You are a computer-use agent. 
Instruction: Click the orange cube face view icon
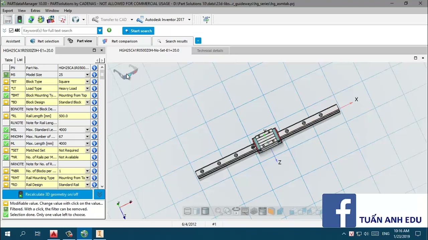click(x=271, y=211)
